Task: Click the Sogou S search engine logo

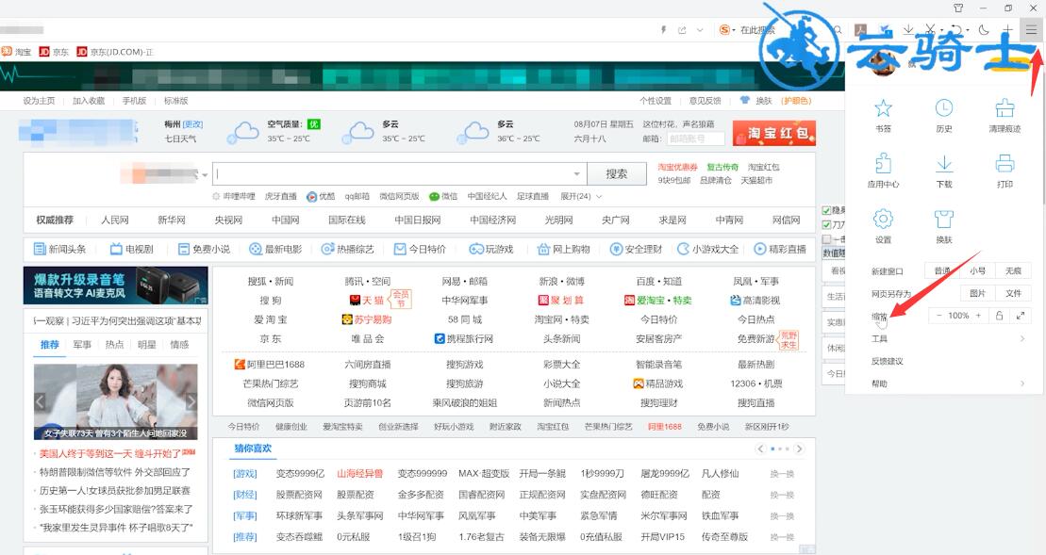Action: (724, 30)
